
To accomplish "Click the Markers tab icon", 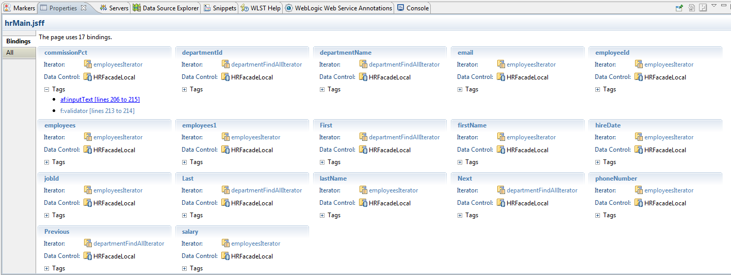I will (7, 8).
